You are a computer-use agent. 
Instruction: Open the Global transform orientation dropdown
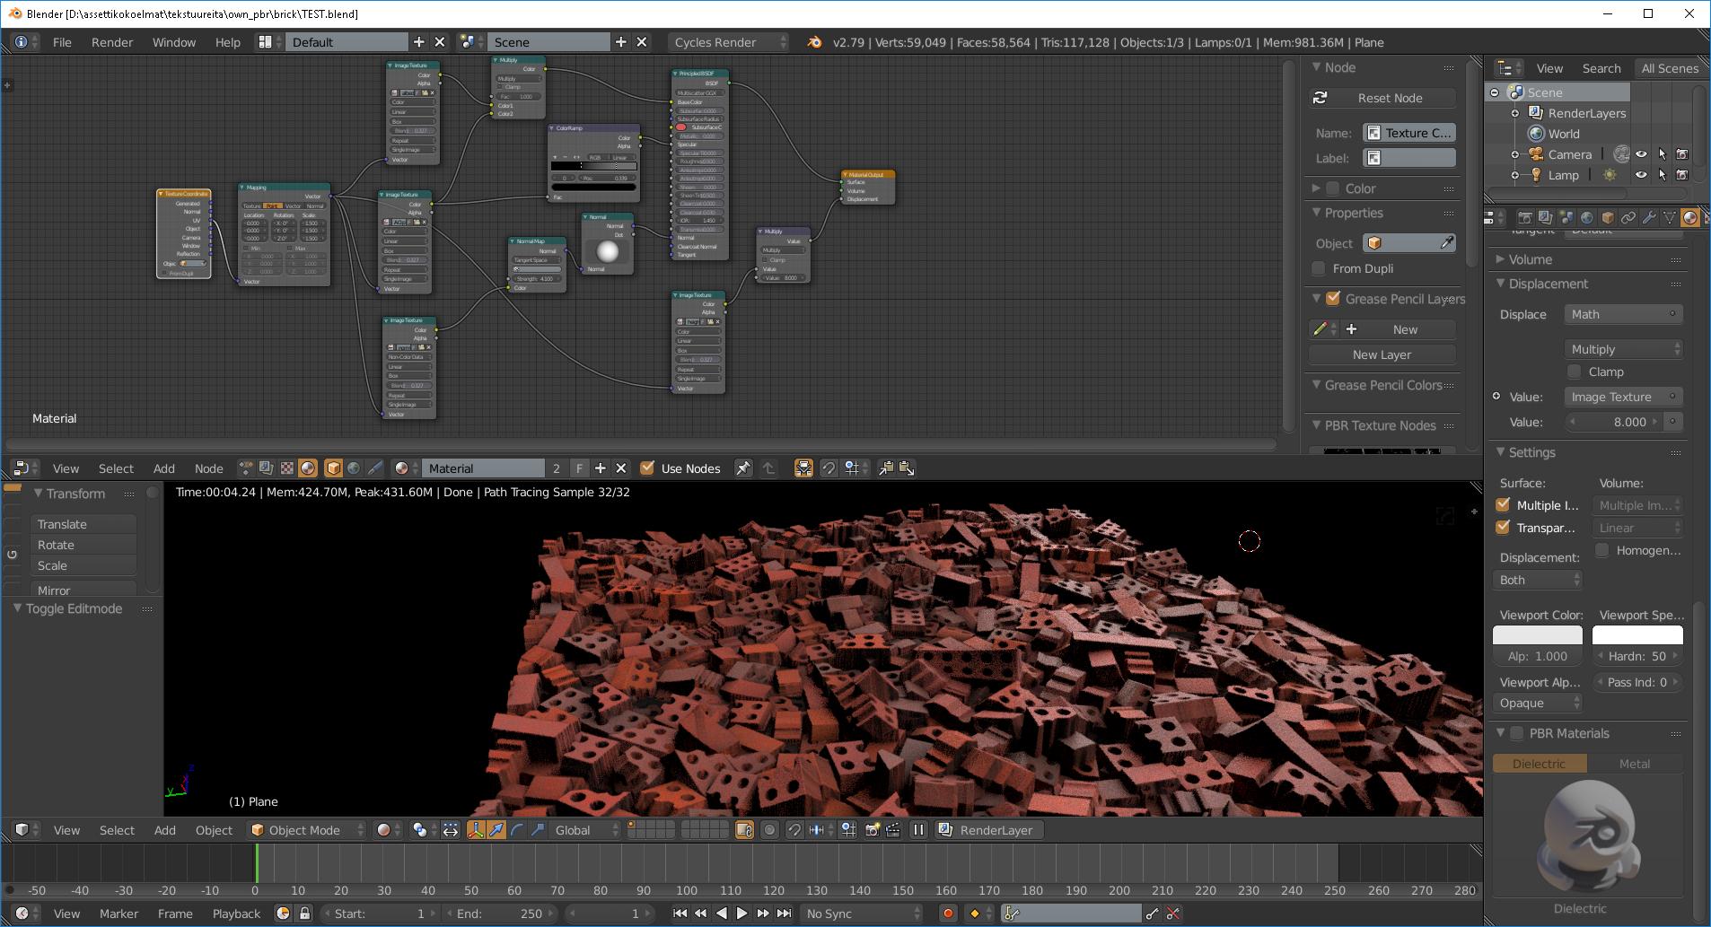pos(585,830)
